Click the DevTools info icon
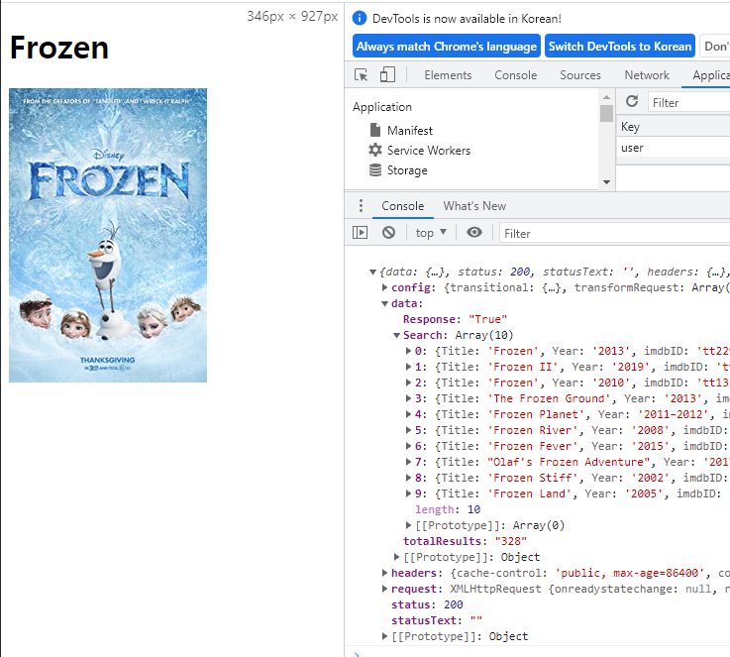The image size is (730, 657). (360, 18)
